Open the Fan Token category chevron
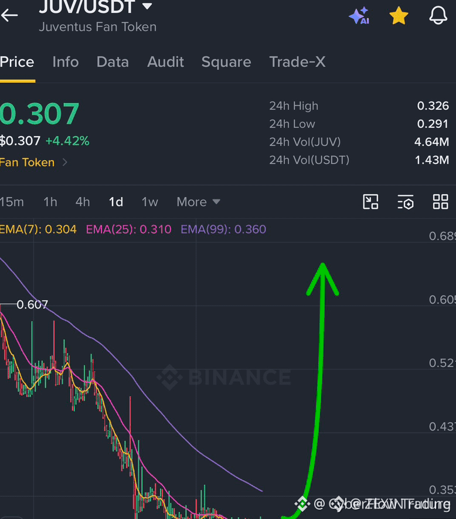This screenshot has width=456, height=519. point(65,162)
